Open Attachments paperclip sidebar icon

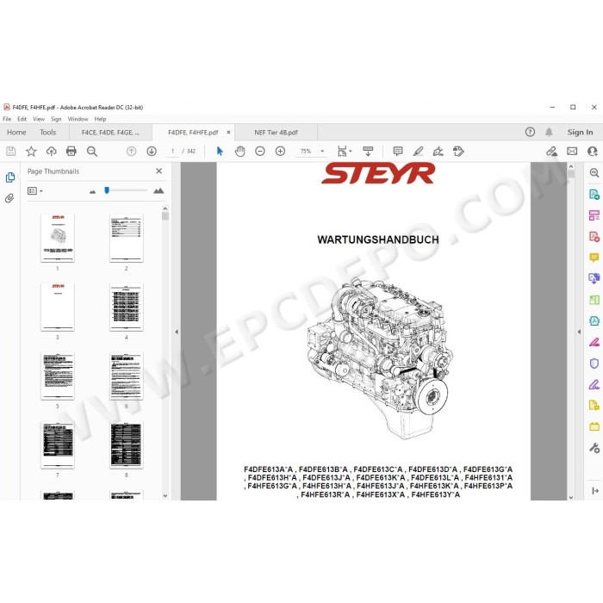[9, 198]
